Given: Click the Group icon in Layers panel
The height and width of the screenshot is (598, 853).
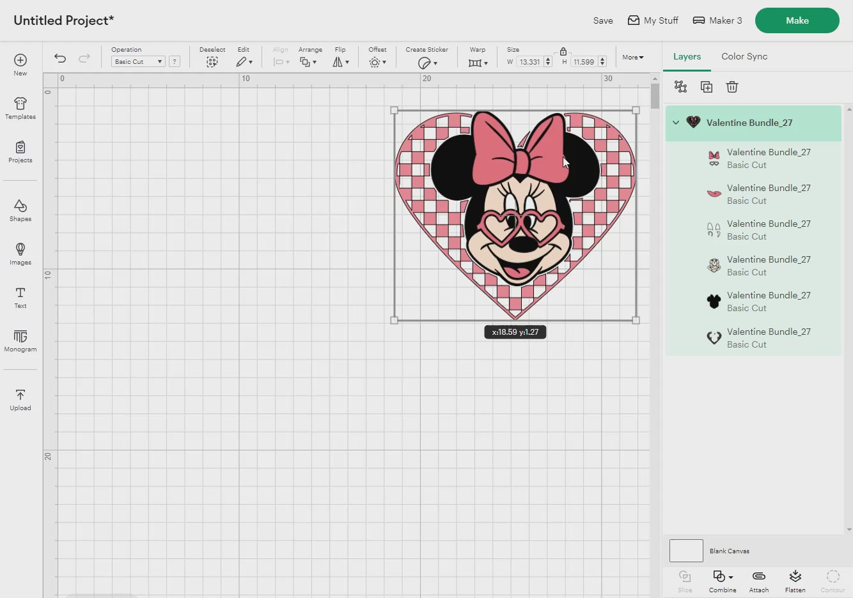Looking at the screenshot, I should coord(680,87).
